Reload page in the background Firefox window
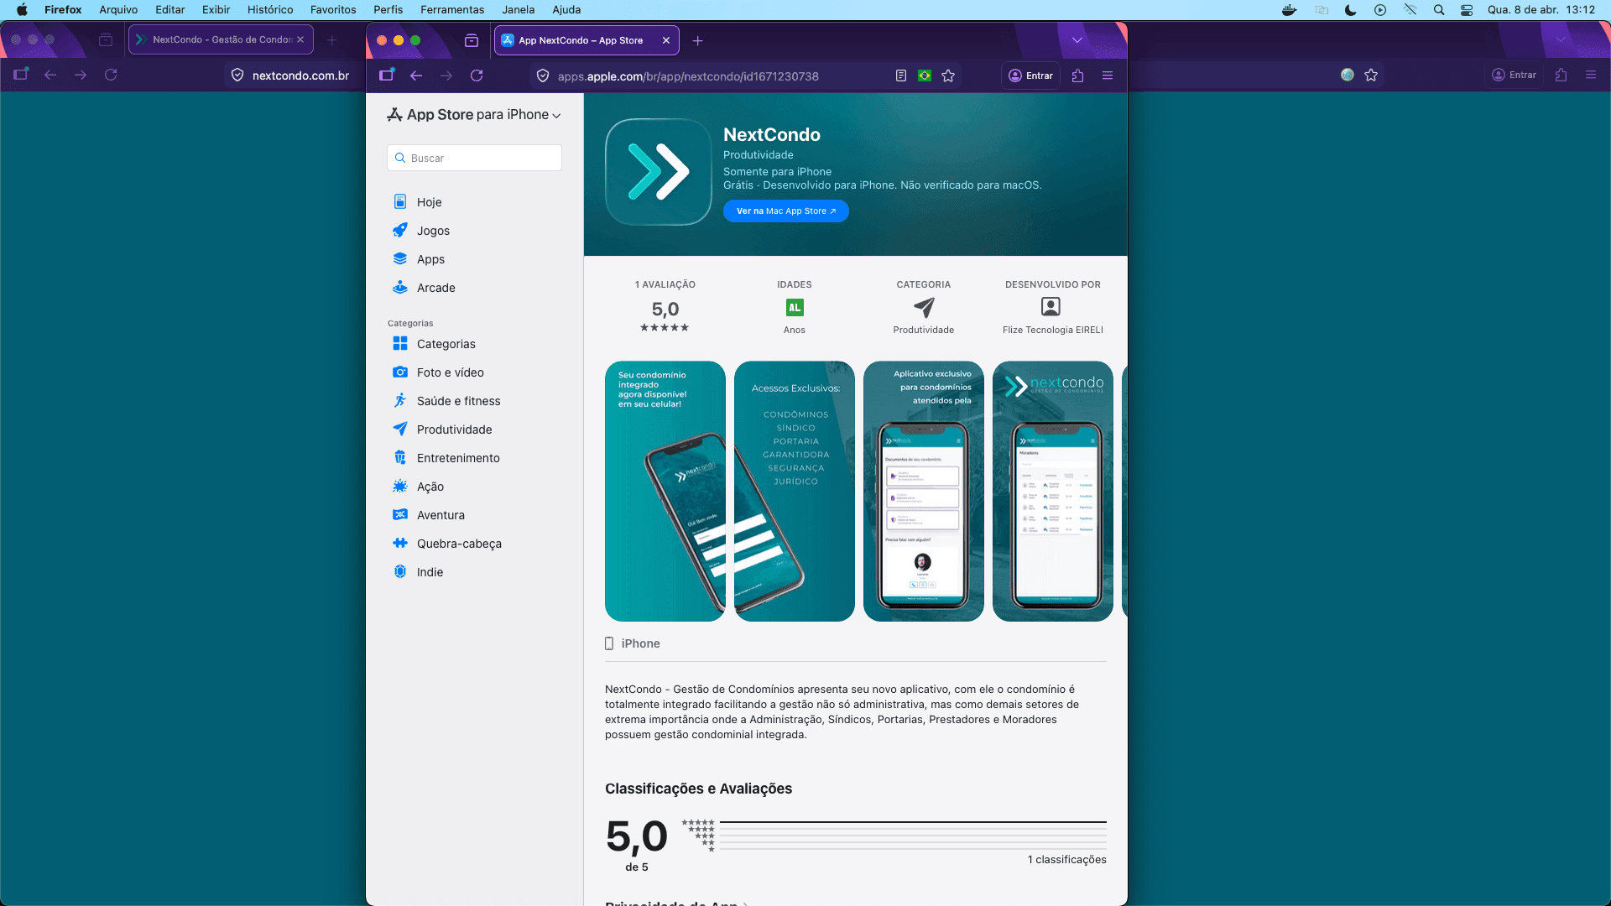The image size is (1611, 906). (x=111, y=75)
